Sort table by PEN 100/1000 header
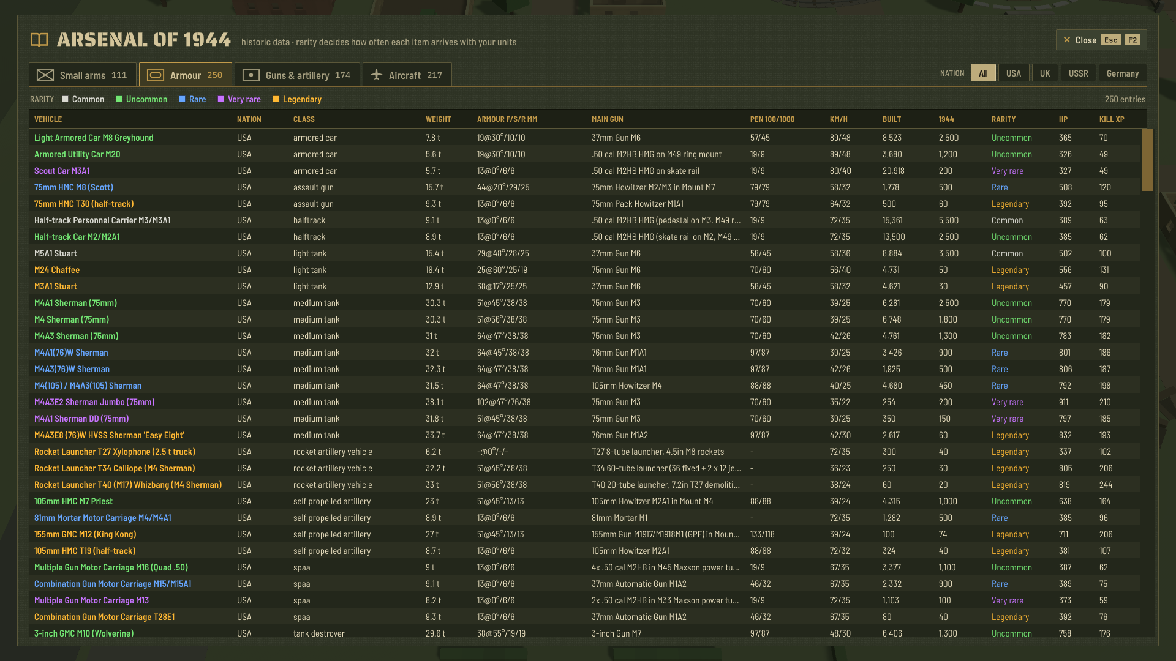Image resolution: width=1176 pixels, height=661 pixels. point(772,119)
